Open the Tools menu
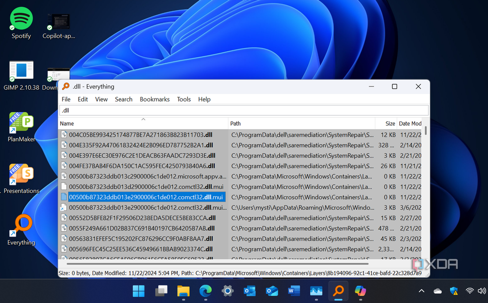 [183, 99]
